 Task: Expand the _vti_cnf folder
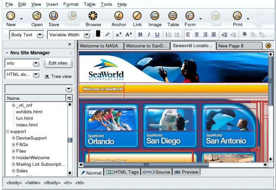pos(13,105)
